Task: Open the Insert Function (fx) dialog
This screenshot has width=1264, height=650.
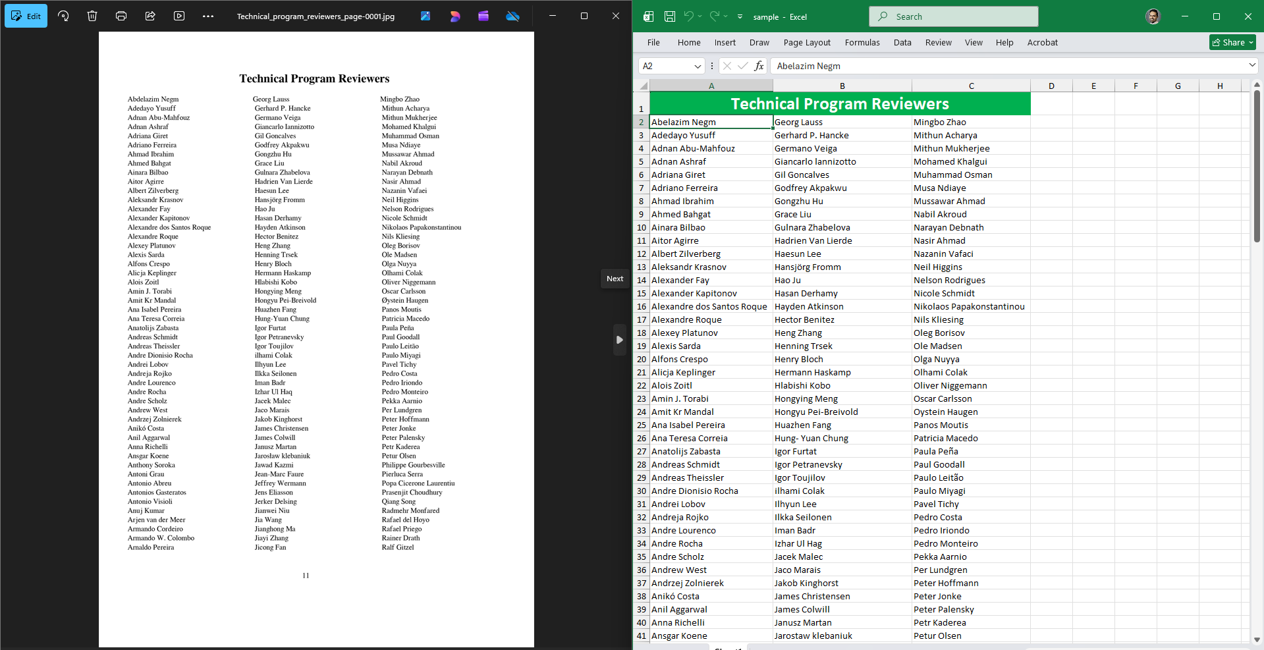Action: (x=759, y=66)
